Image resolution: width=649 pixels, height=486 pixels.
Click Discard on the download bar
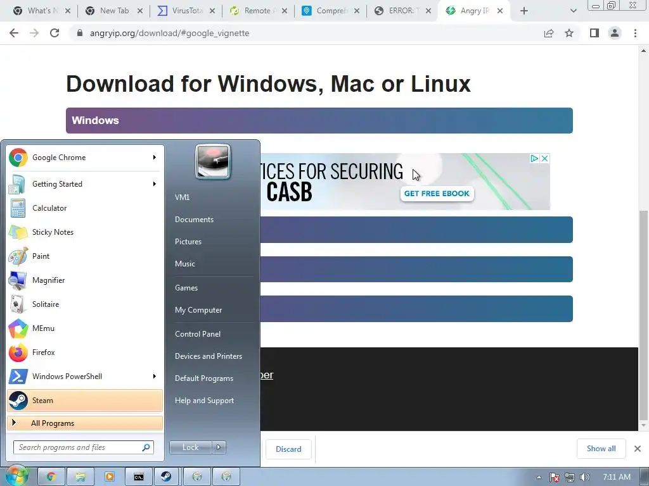[x=288, y=449]
